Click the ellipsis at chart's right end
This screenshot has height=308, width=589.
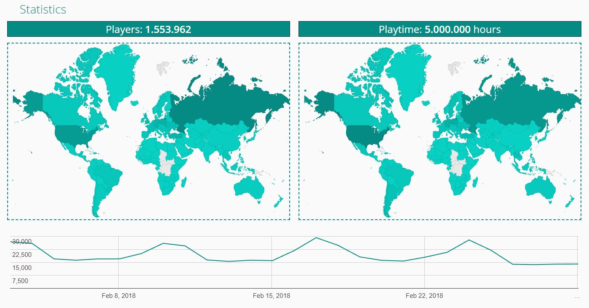[x=577, y=297]
